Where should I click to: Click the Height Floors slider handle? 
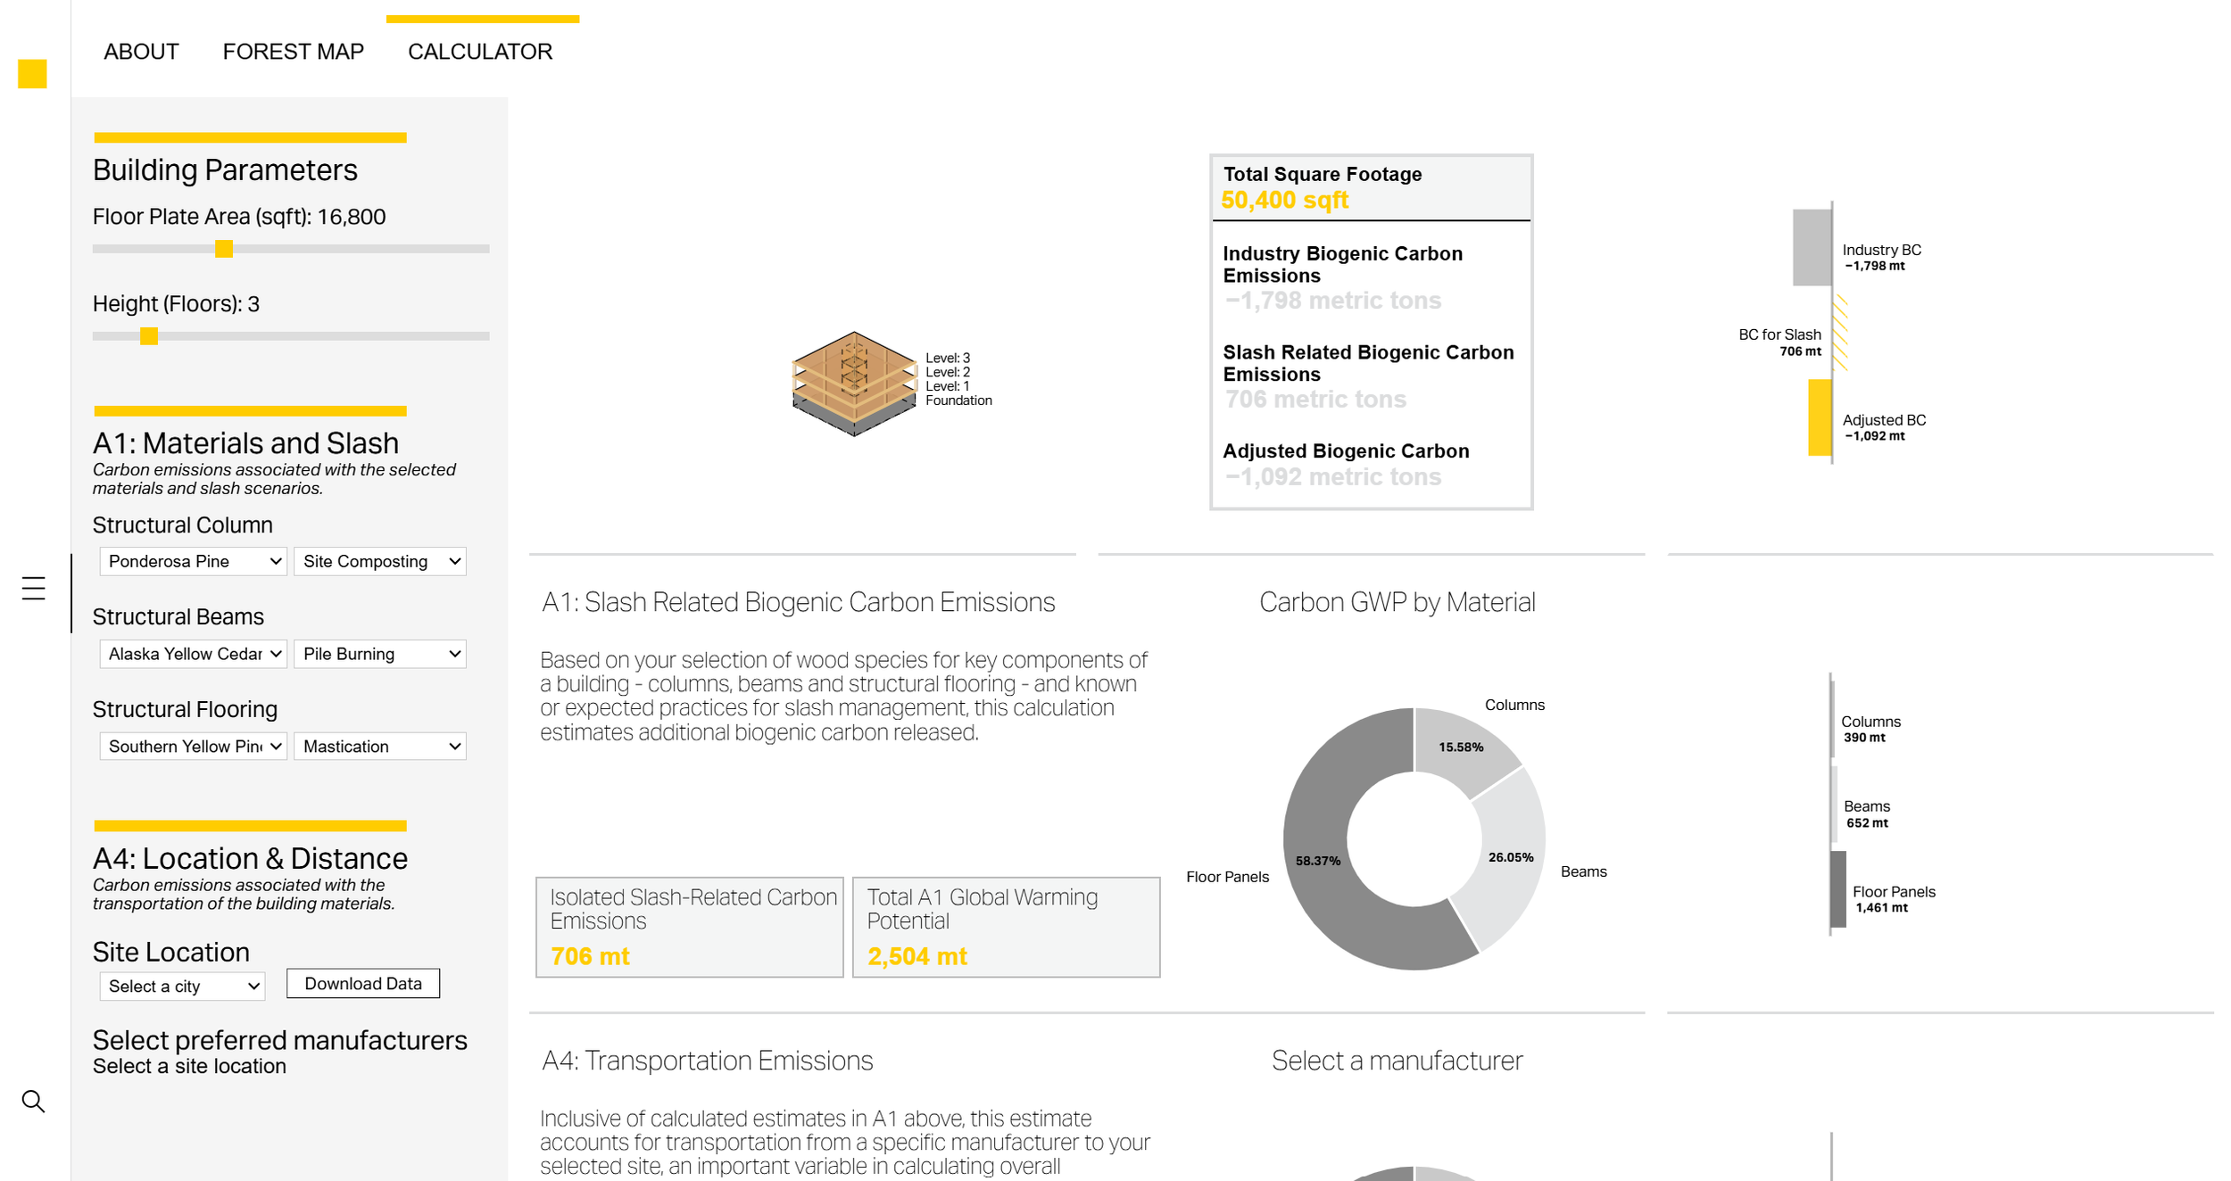pos(149,336)
